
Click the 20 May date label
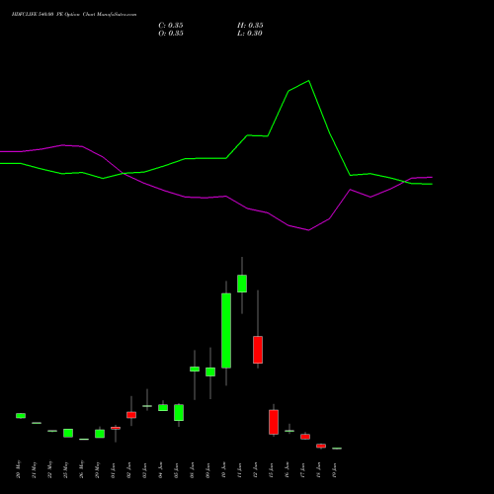point(18,469)
